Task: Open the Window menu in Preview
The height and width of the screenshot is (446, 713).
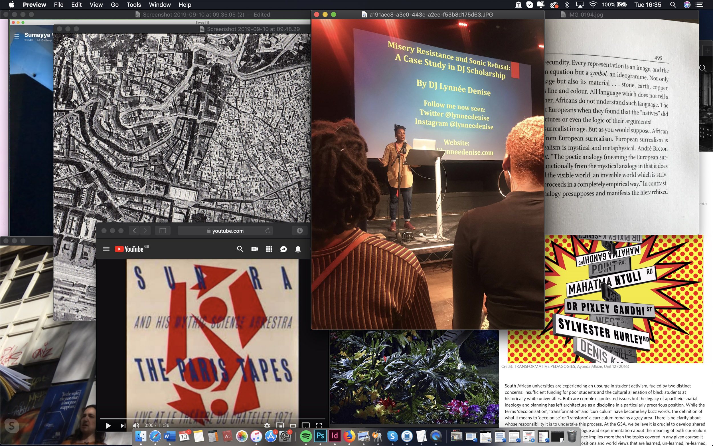Action: click(159, 5)
